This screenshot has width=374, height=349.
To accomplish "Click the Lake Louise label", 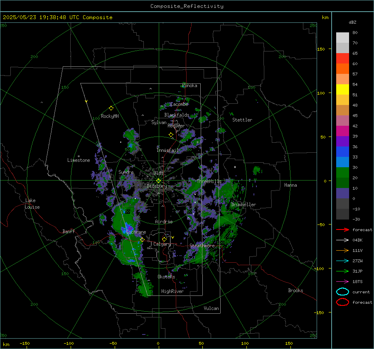I will [x=32, y=204].
